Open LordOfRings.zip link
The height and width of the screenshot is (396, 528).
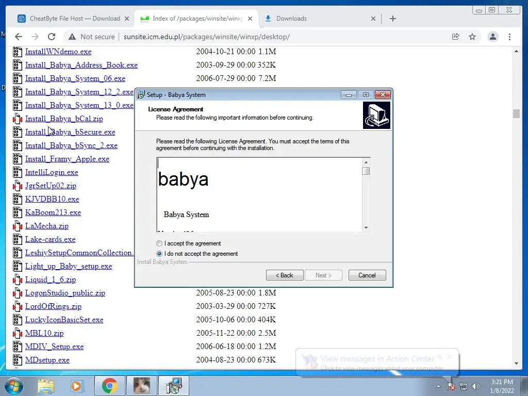53,306
